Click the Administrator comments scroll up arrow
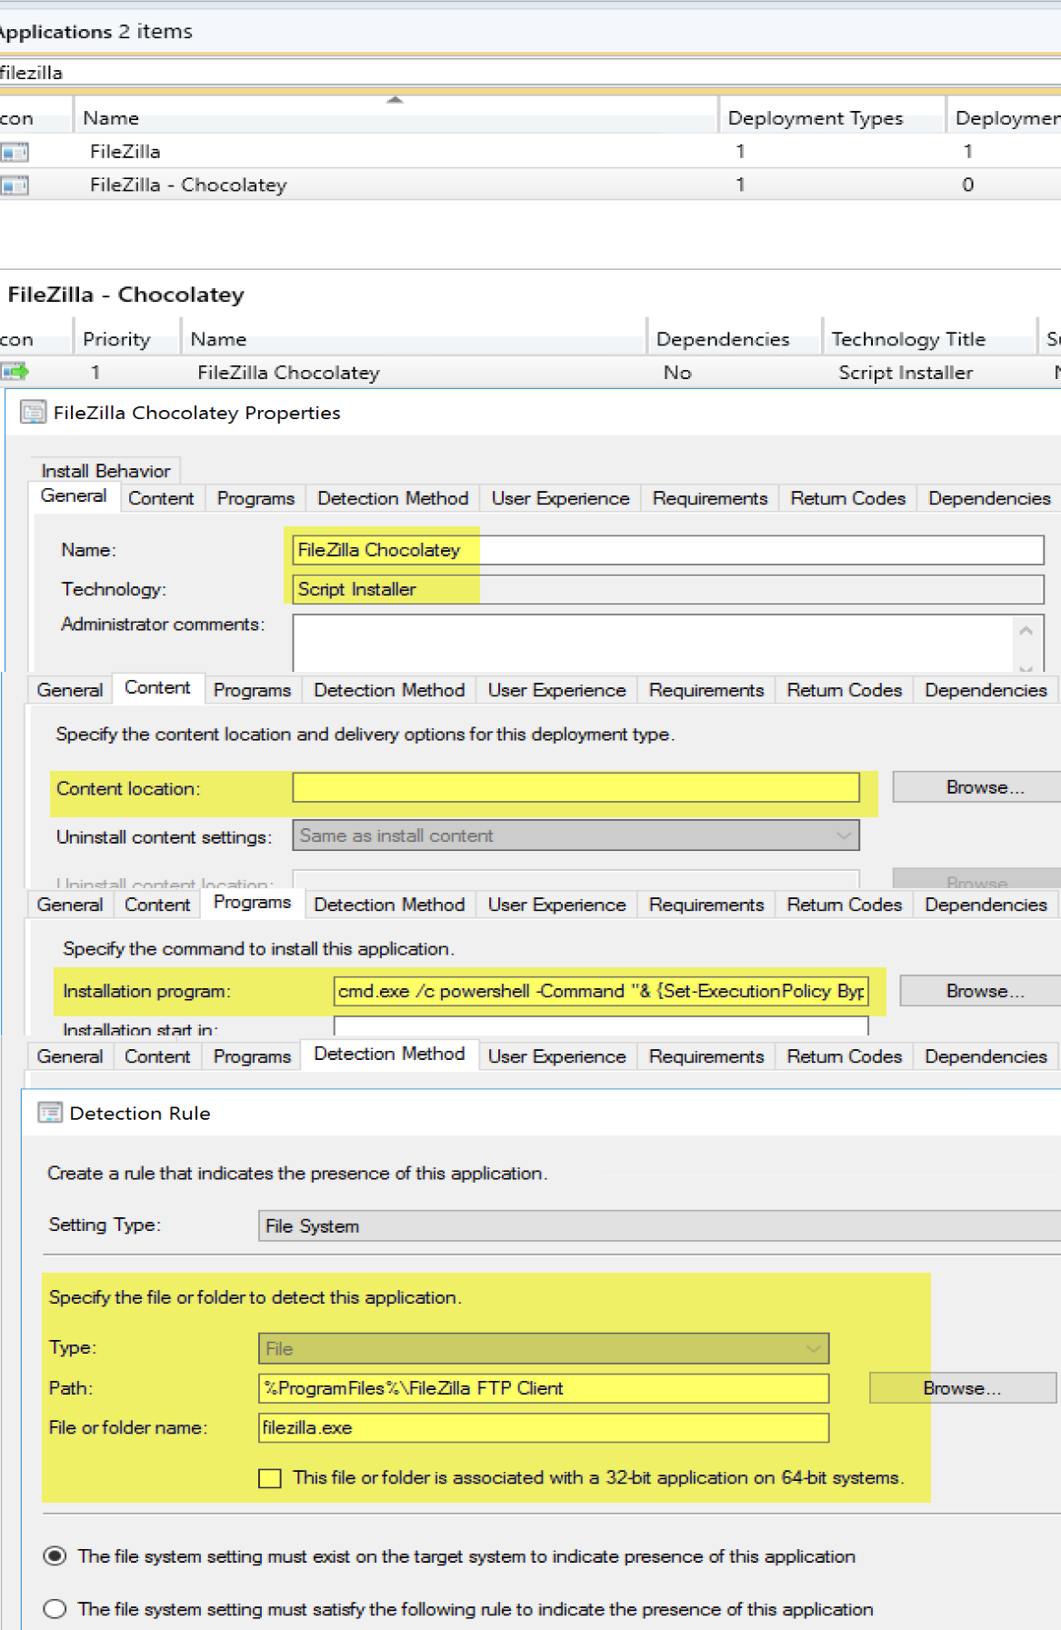This screenshot has width=1061, height=1630. tap(1026, 631)
